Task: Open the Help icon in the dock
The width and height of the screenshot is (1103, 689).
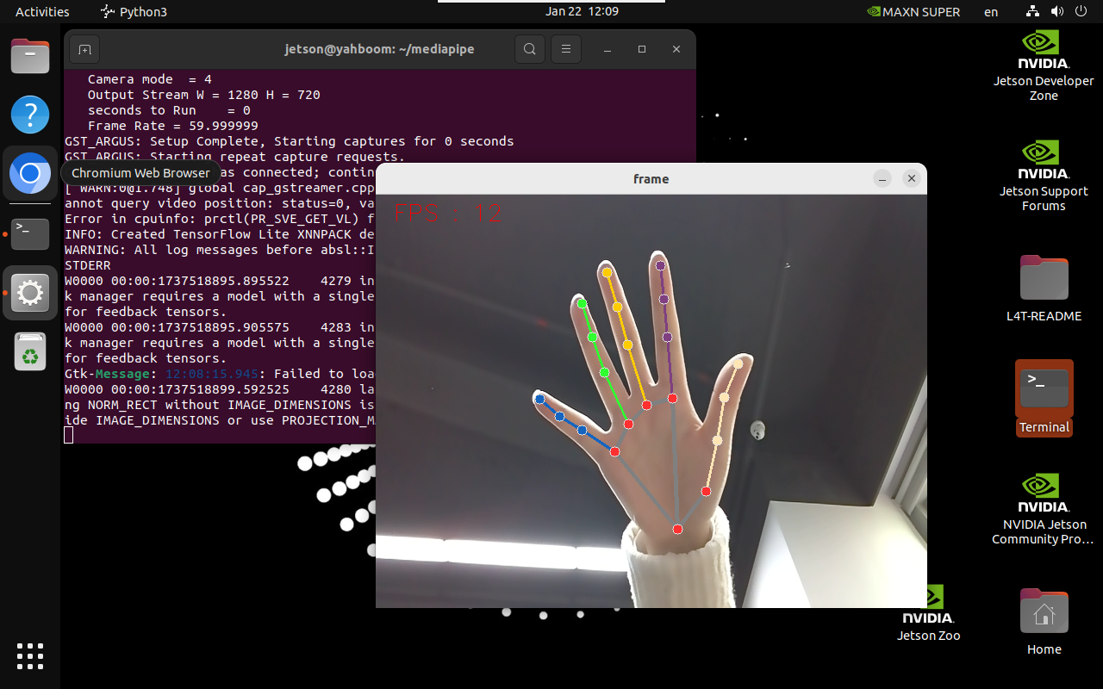Action: pos(30,115)
